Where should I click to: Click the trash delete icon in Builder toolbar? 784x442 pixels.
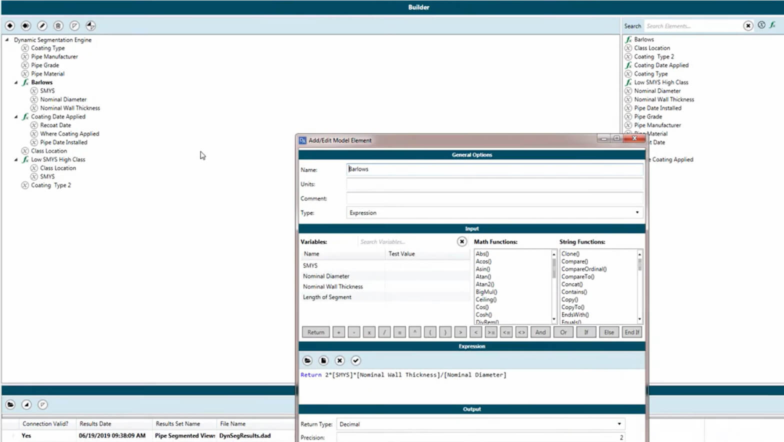click(58, 25)
